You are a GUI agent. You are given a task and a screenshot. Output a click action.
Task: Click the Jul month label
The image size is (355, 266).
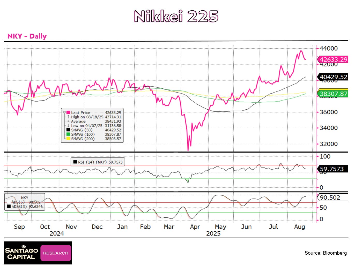pyautogui.click(x=273, y=227)
